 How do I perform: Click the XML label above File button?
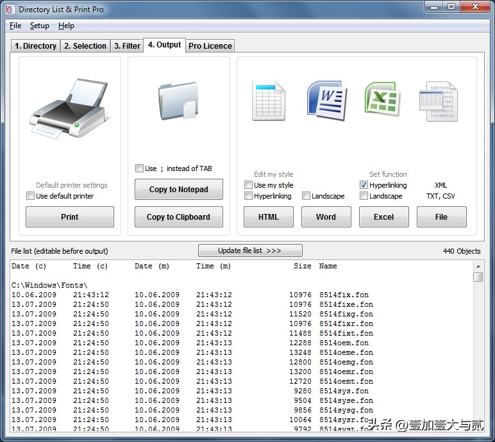[x=440, y=185]
